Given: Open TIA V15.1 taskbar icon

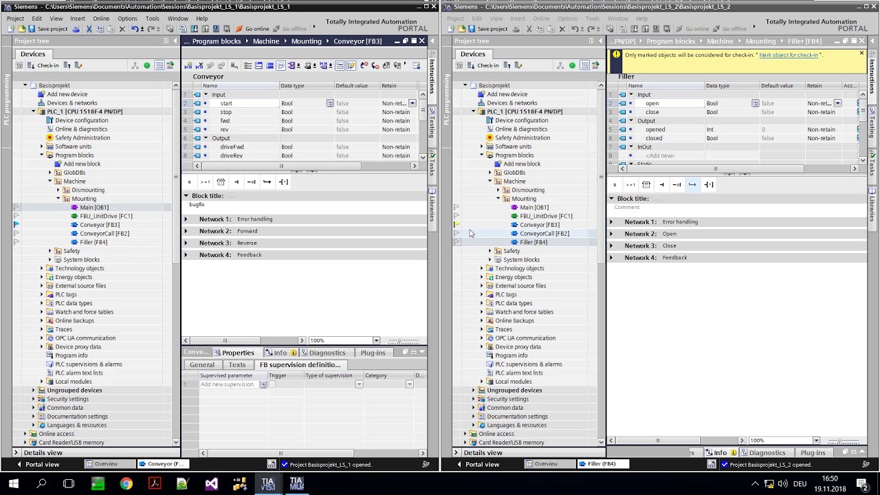Looking at the screenshot, I should click(267, 484).
